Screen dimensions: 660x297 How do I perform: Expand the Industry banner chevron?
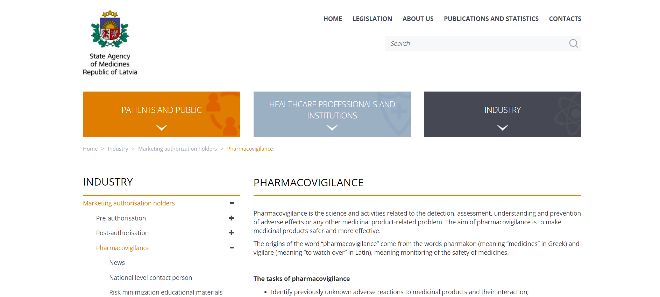tap(502, 128)
